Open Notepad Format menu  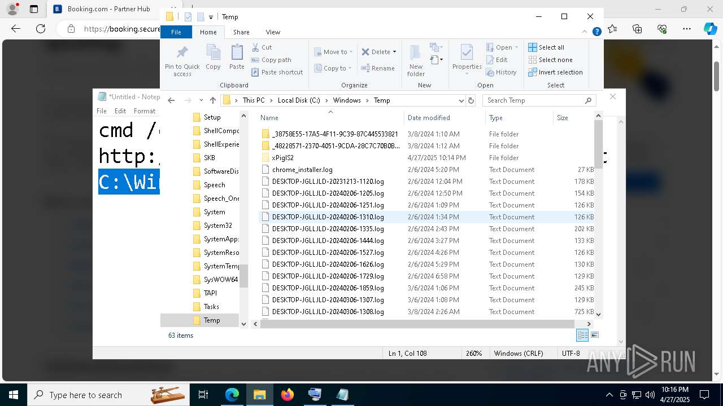145,111
